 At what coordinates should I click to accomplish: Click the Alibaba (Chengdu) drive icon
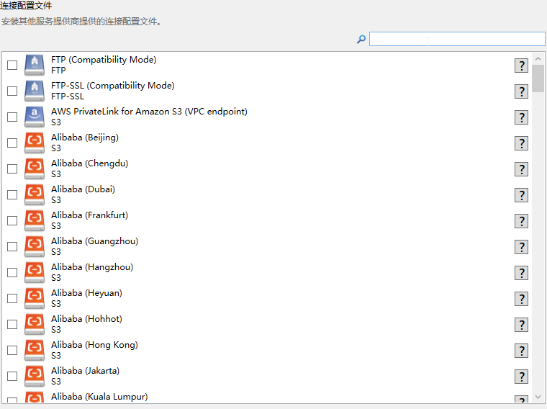point(35,168)
